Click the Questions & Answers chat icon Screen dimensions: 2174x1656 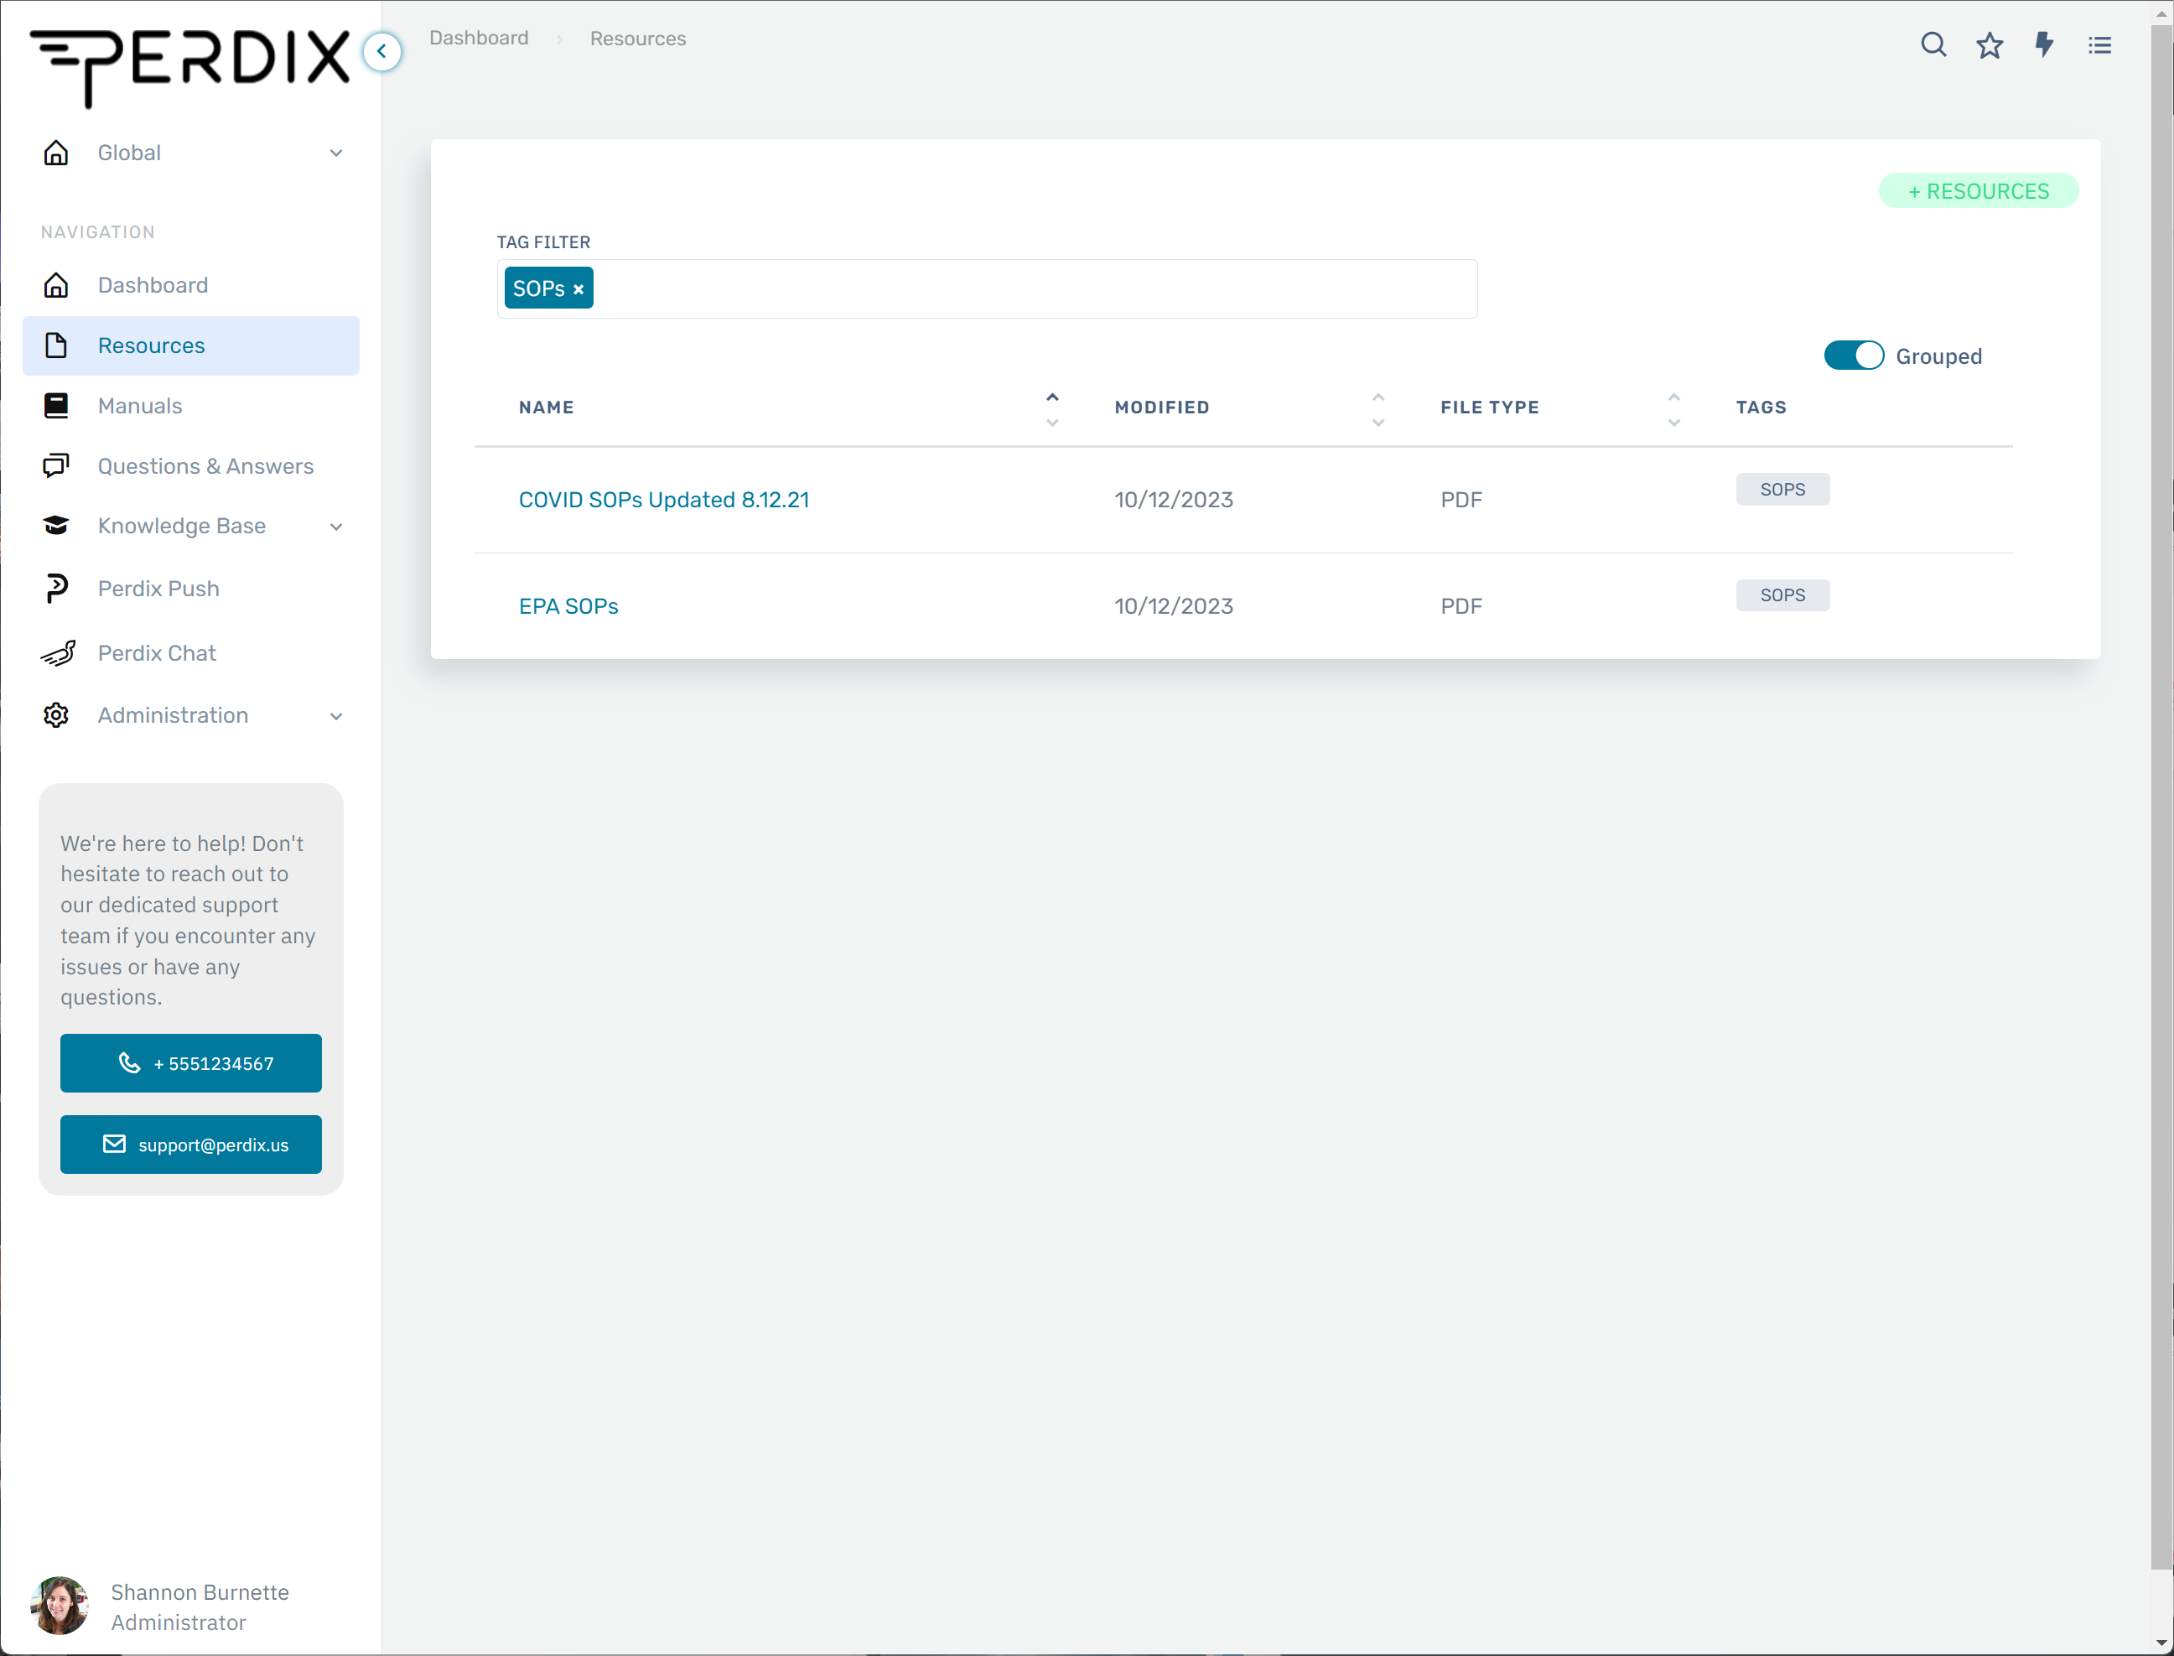point(56,465)
